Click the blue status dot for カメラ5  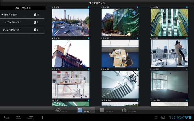[x=88, y=38]
